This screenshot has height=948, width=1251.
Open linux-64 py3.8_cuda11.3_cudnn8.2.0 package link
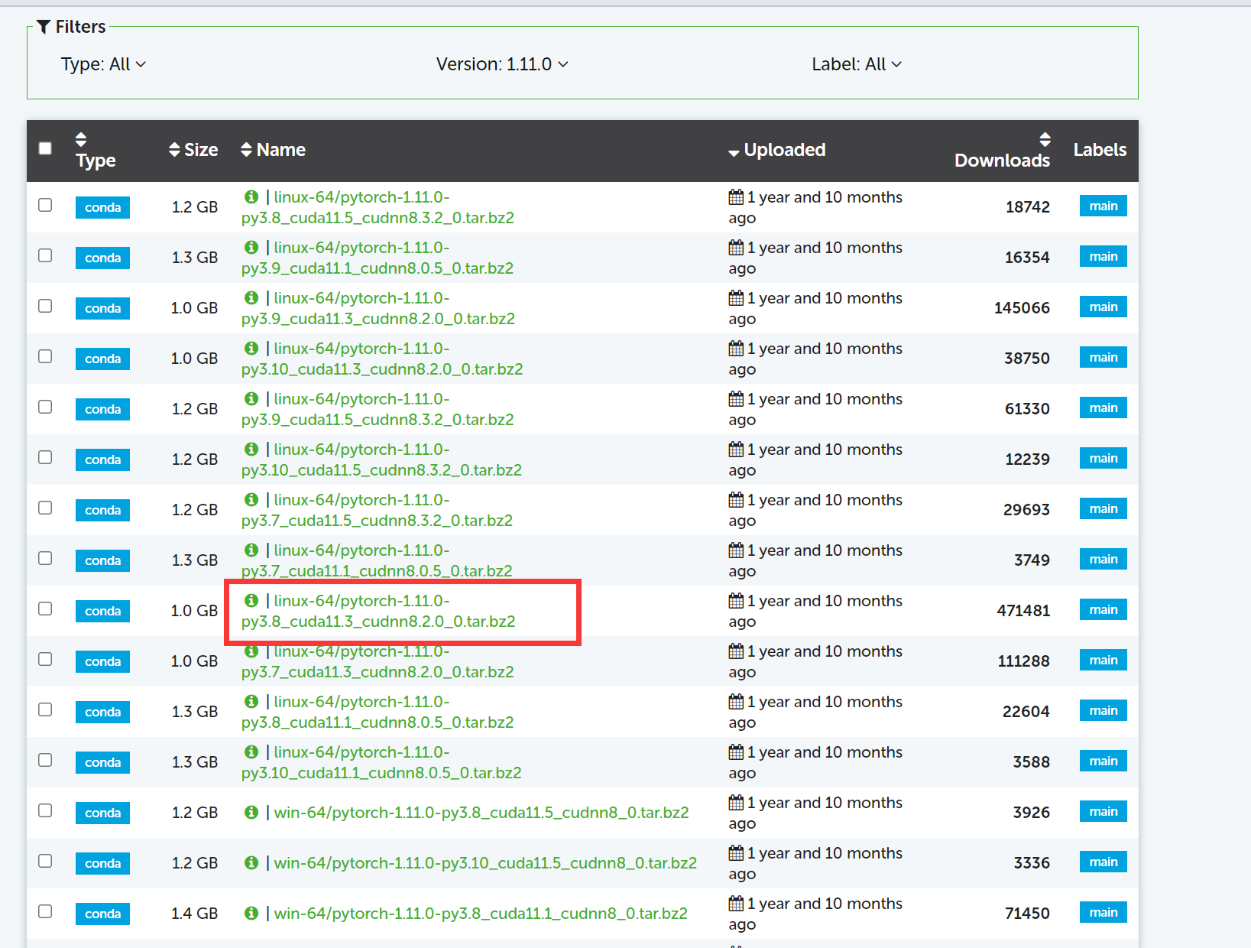click(x=378, y=611)
